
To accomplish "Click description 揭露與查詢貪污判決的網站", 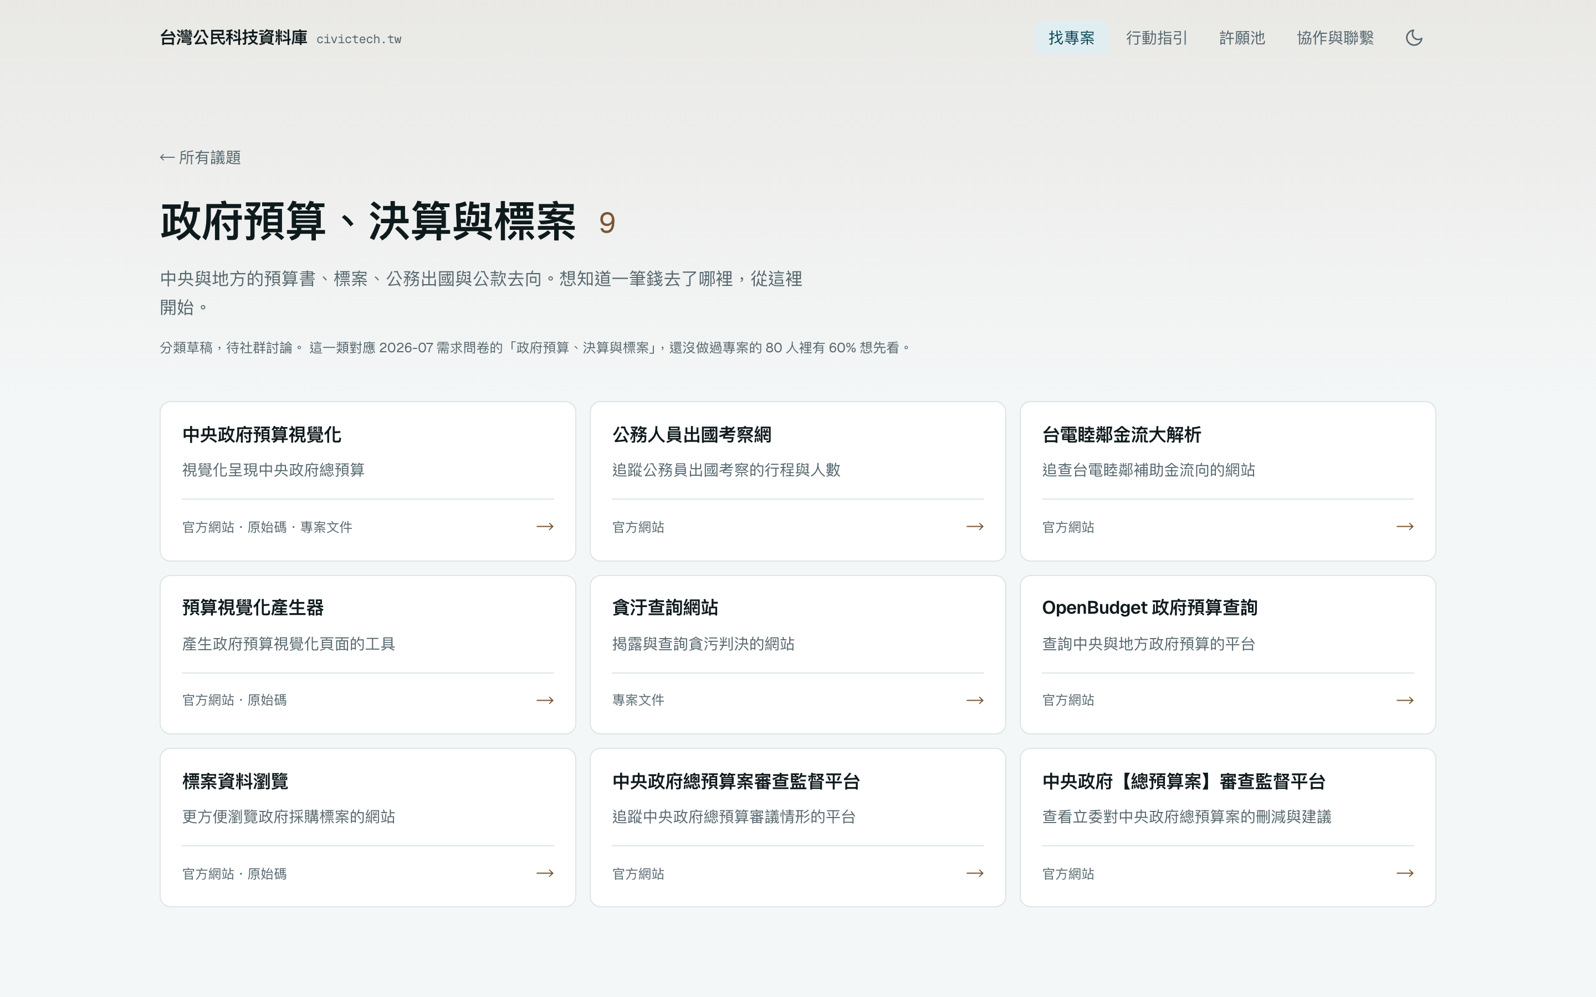I will click(x=703, y=644).
